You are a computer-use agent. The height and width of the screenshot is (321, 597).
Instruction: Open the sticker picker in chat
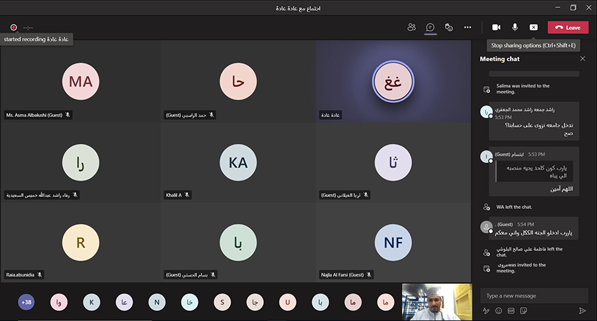pos(523,310)
